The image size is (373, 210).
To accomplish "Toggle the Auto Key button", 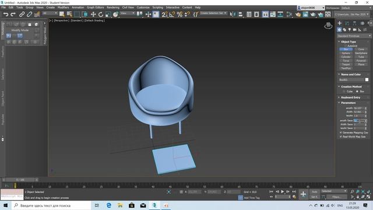I will coord(315,192).
